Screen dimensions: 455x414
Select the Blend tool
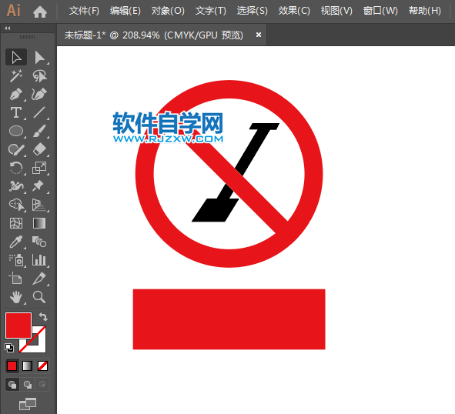pos(39,242)
